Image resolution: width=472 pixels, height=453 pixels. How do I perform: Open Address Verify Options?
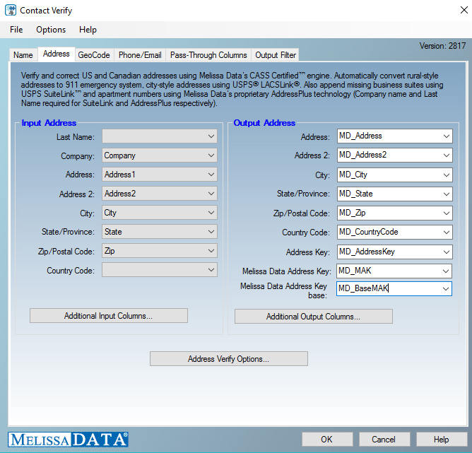pos(229,359)
